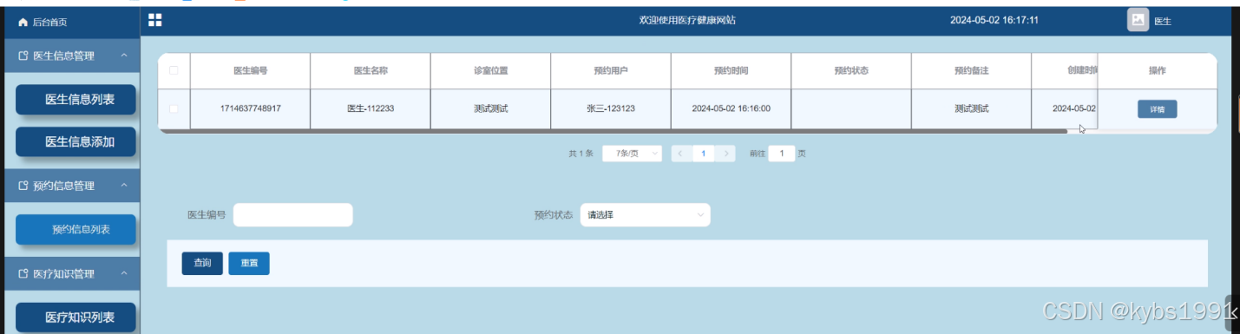1240x334 pixels.
Task: Collapse the 医生信息管理 menu arrow
Action: 124,56
